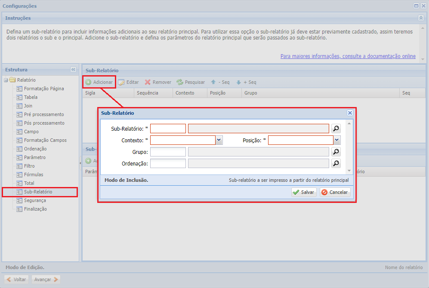Click the Pesquisar refresh button
This screenshot has width=429, height=288.
point(191,82)
